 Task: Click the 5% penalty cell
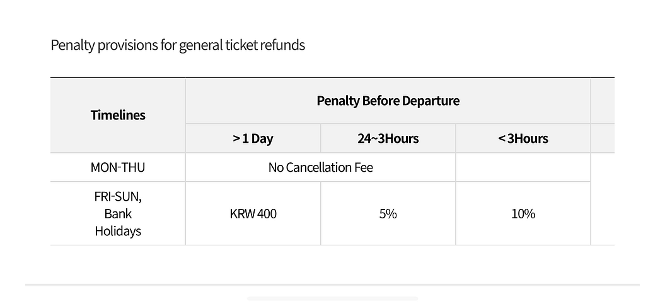pos(388,214)
